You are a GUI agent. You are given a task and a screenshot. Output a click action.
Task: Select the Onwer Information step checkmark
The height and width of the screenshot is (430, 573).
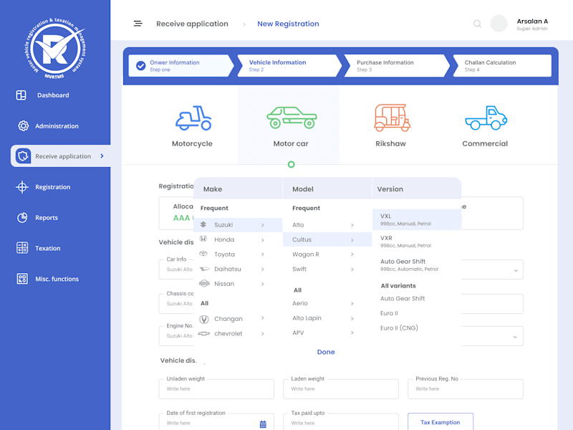click(x=140, y=66)
